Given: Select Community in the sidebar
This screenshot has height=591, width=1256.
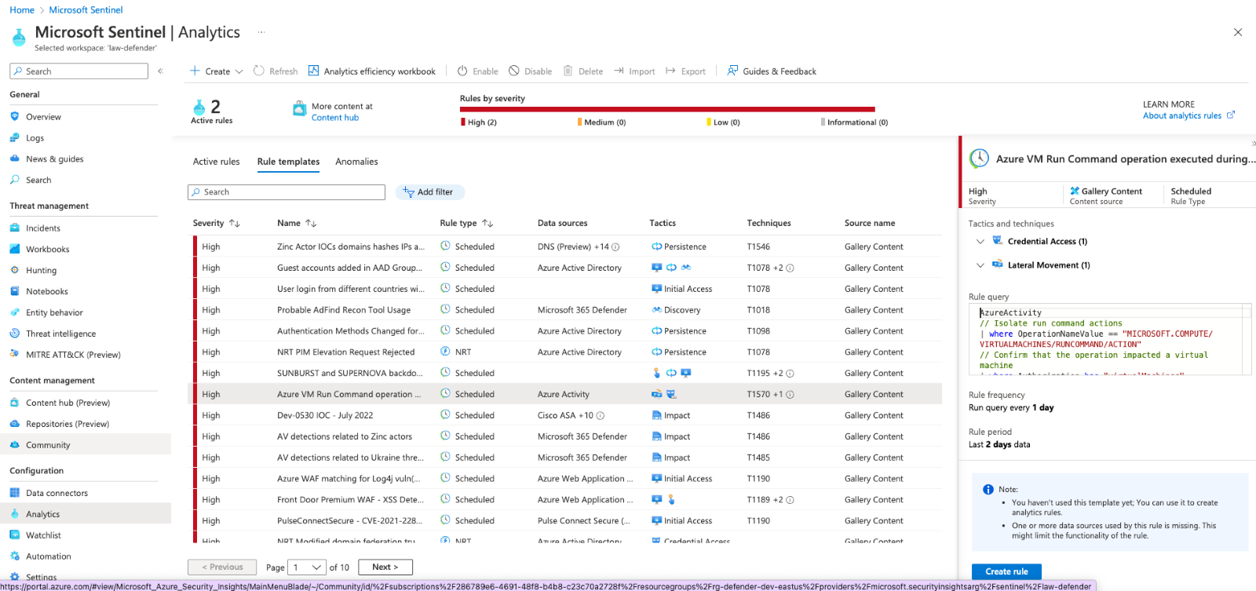Looking at the screenshot, I should tap(47, 446).
